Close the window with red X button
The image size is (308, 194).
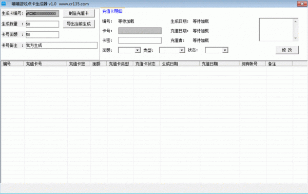click(x=302, y=4)
